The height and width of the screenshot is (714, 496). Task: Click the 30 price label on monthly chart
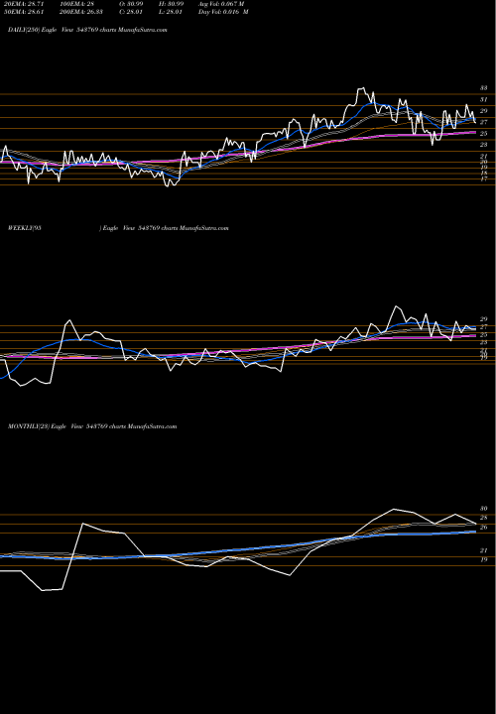(x=484, y=509)
